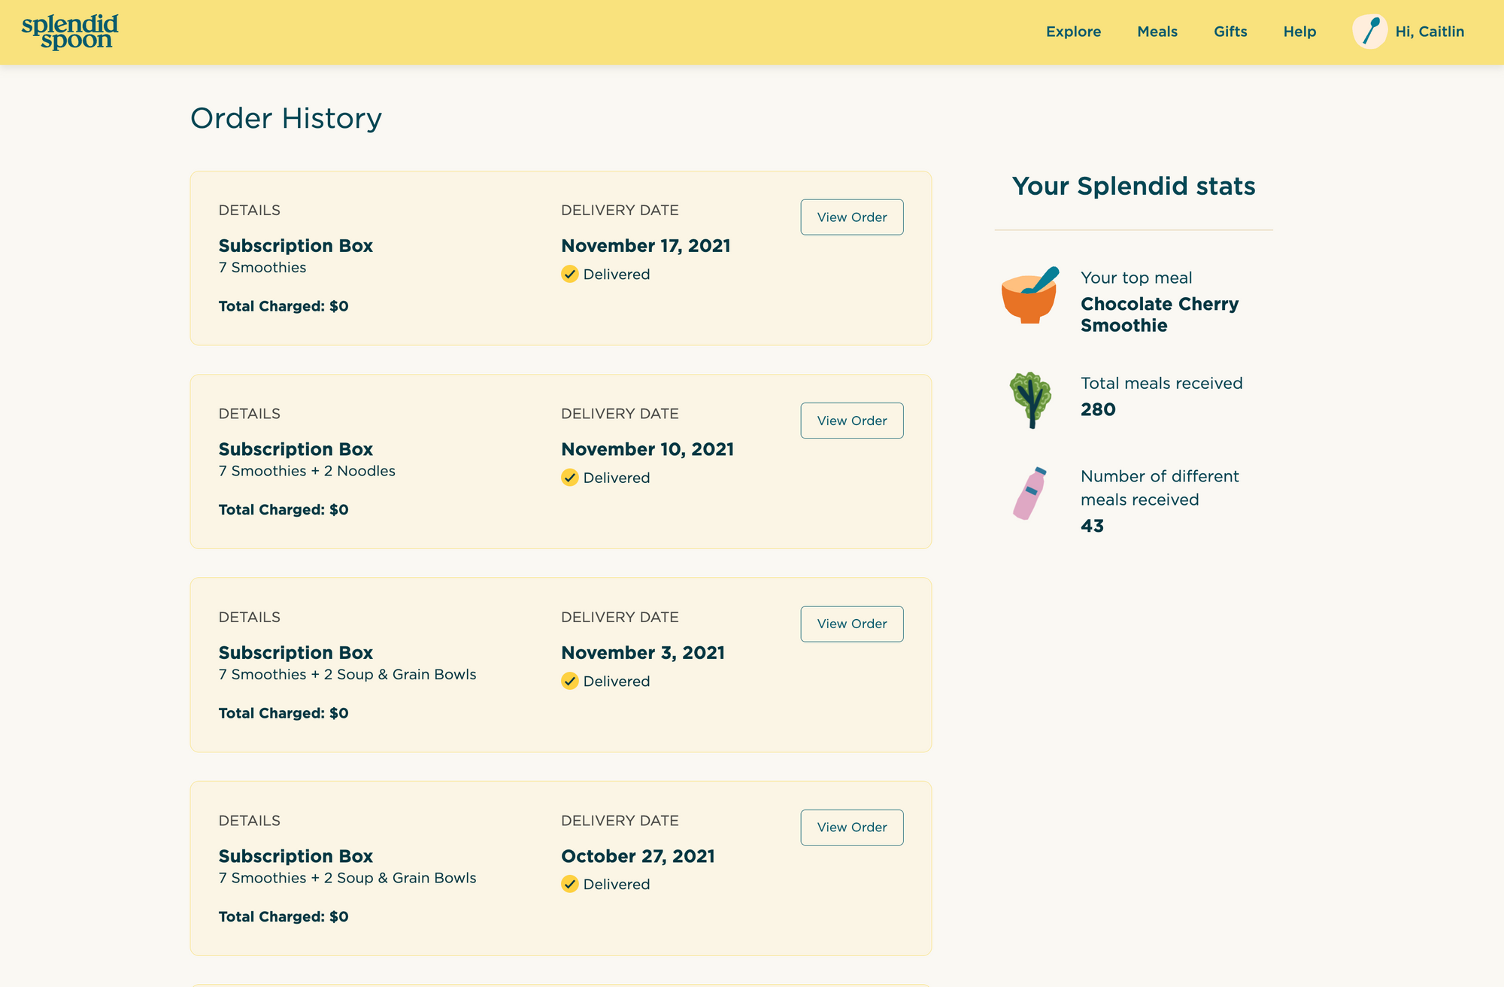Open the Explore menu item
1504x987 pixels.
coord(1073,32)
